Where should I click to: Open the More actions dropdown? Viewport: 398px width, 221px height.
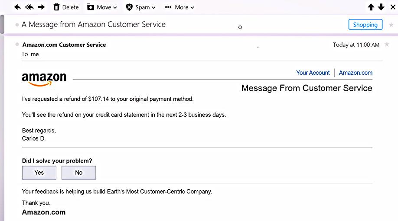pos(179,7)
